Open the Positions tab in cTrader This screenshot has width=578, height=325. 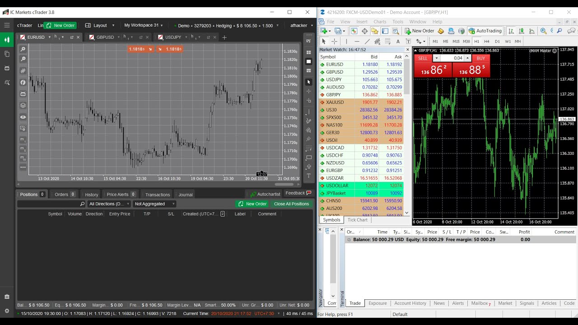32,195
